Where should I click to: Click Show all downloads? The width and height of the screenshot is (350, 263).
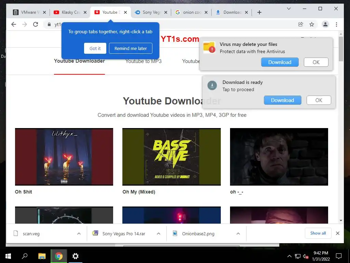pyautogui.click(x=318, y=233)
